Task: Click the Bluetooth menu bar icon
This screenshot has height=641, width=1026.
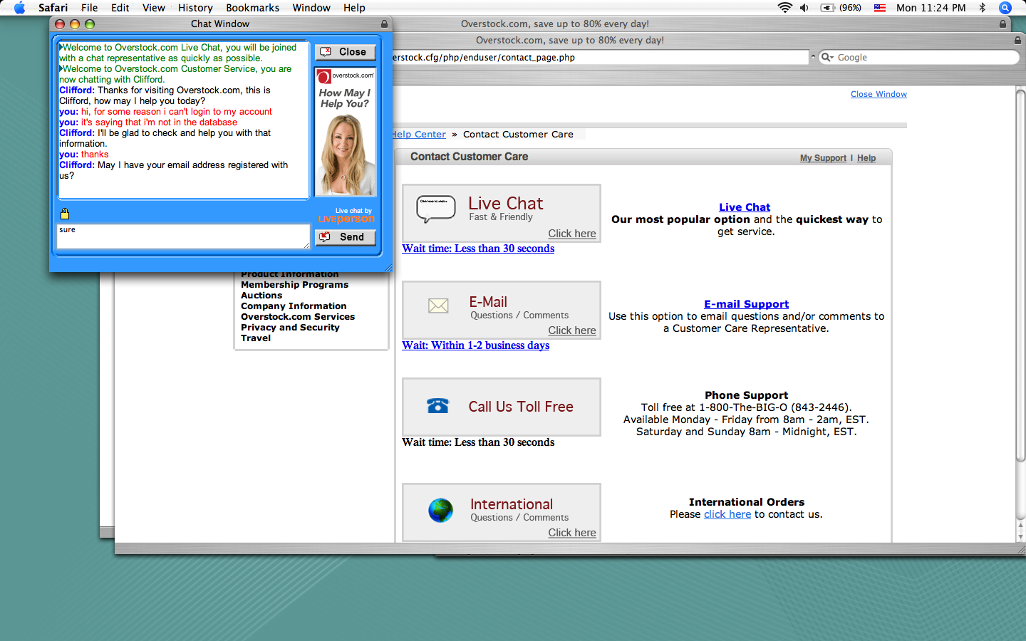Action: coord(982,8)
